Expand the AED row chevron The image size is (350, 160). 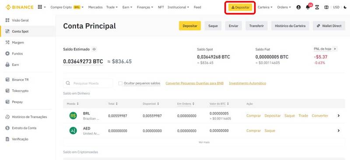pos(339,131)
